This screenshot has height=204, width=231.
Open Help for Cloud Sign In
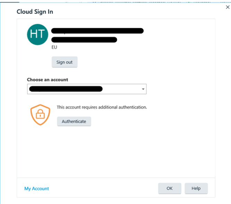point(196,188)
